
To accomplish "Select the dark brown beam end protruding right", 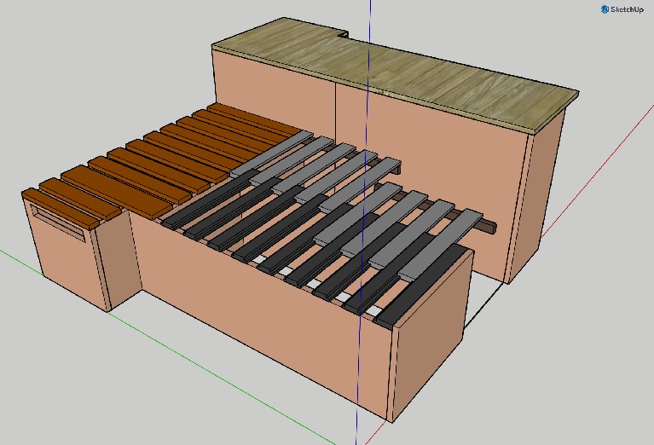I will 488,225.
